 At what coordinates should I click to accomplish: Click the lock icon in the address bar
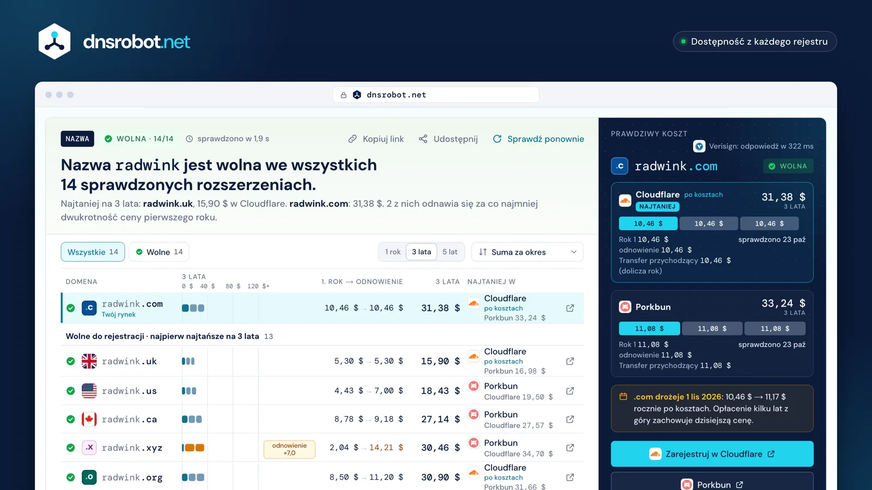coord(343,95)
